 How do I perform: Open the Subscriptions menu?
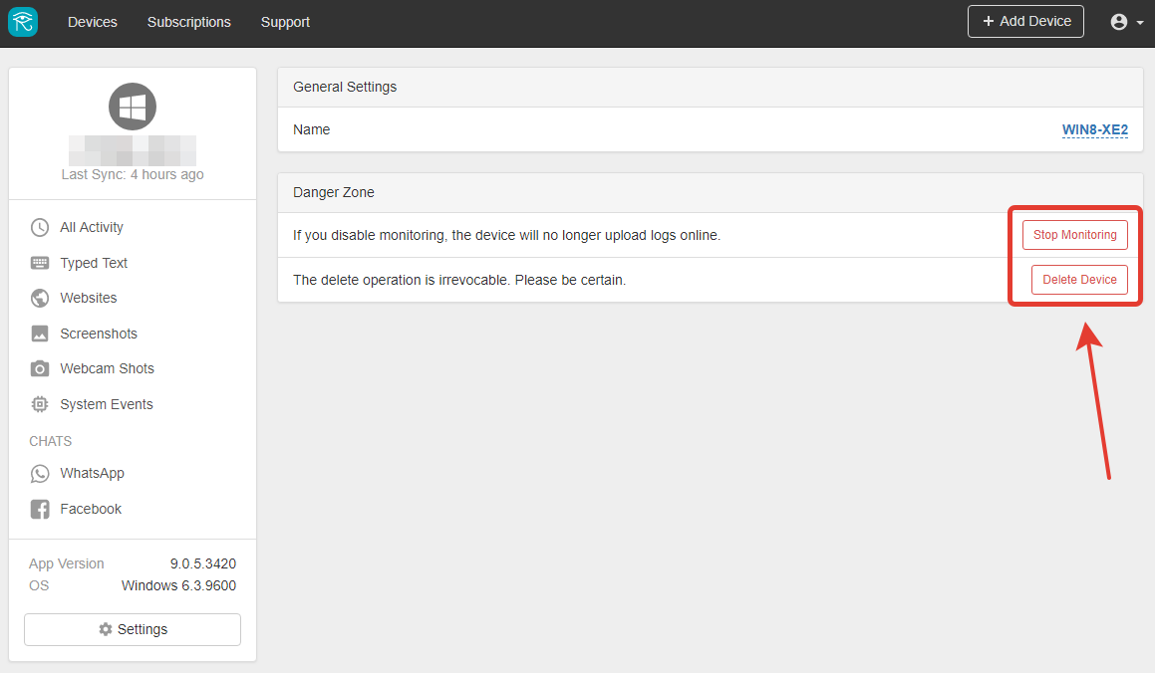(x=188, y=22)
